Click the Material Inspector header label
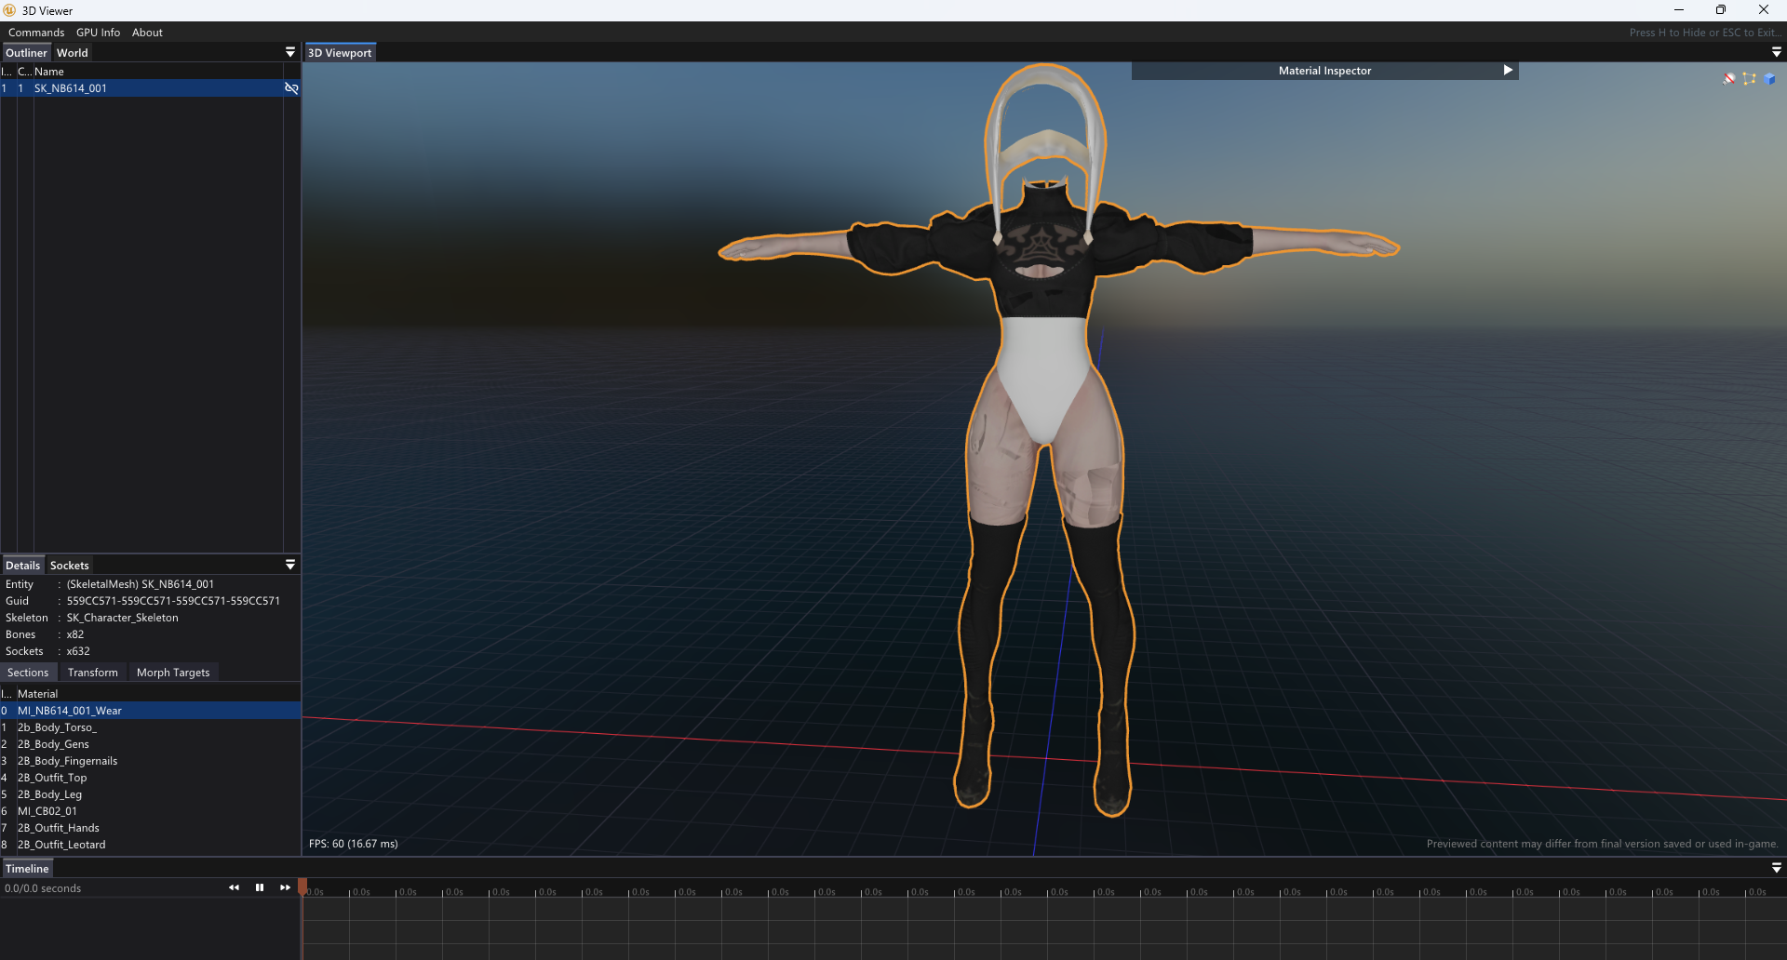 [1324, 71]
